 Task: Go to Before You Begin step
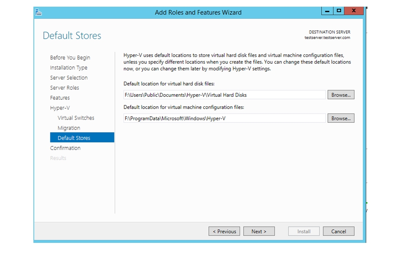point(70,58)
